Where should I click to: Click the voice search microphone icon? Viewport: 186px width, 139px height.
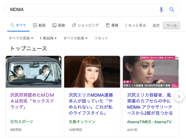161,10
